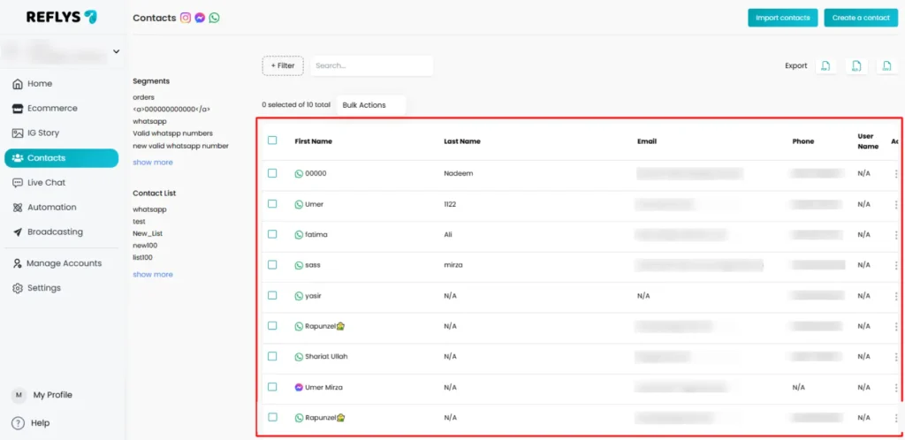Click the Instagram icon beside Contacts title
This screenshot has width=905, height=440.
186,18
